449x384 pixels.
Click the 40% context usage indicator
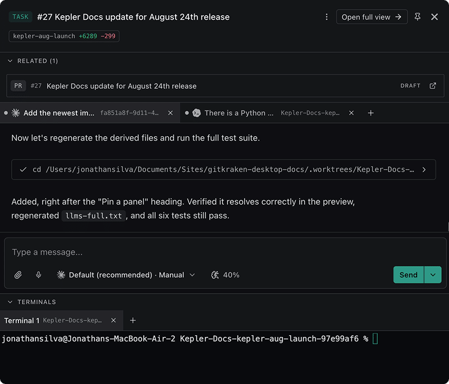point(225,275)
